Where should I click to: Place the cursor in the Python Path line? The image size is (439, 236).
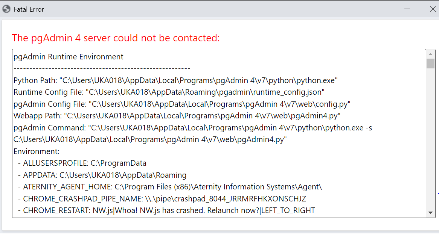tap(175, 80)
